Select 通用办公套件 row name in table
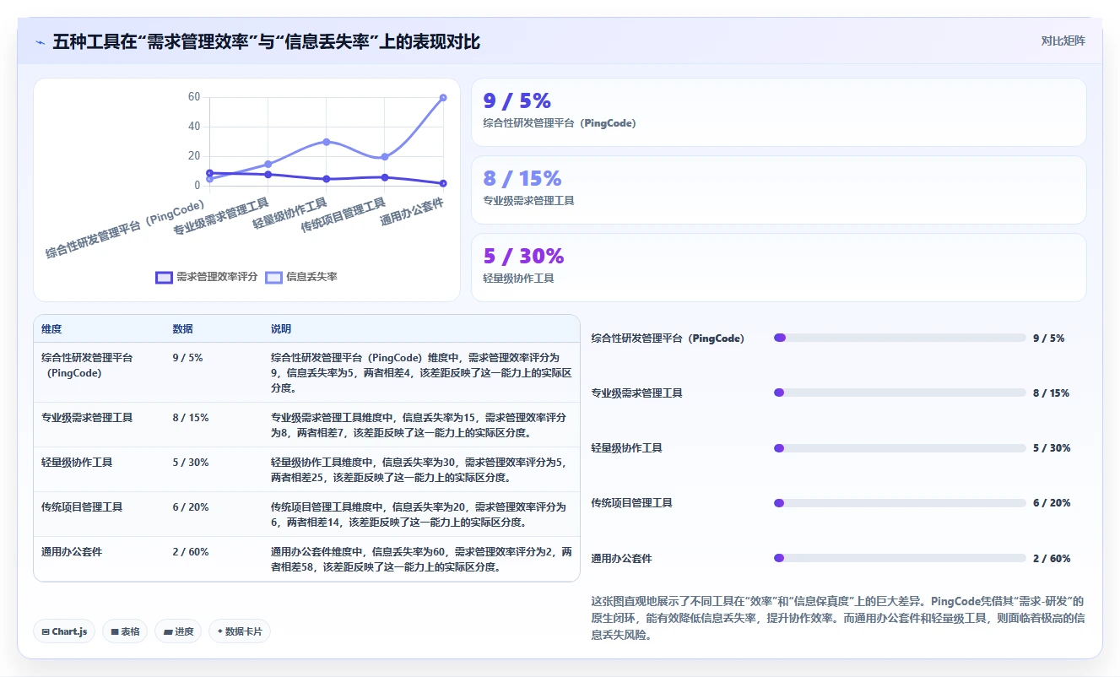This screenshot has width=1120, height=677. coord(72,552)
